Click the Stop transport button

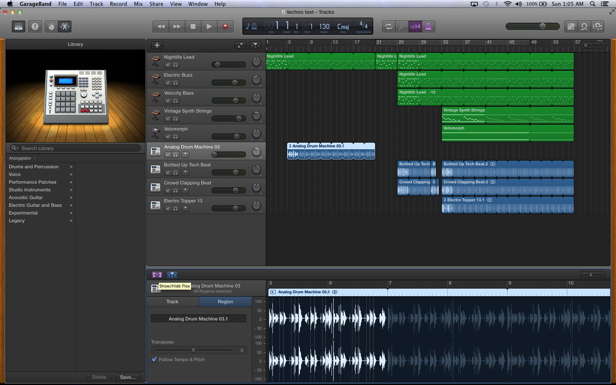point(193,26)
